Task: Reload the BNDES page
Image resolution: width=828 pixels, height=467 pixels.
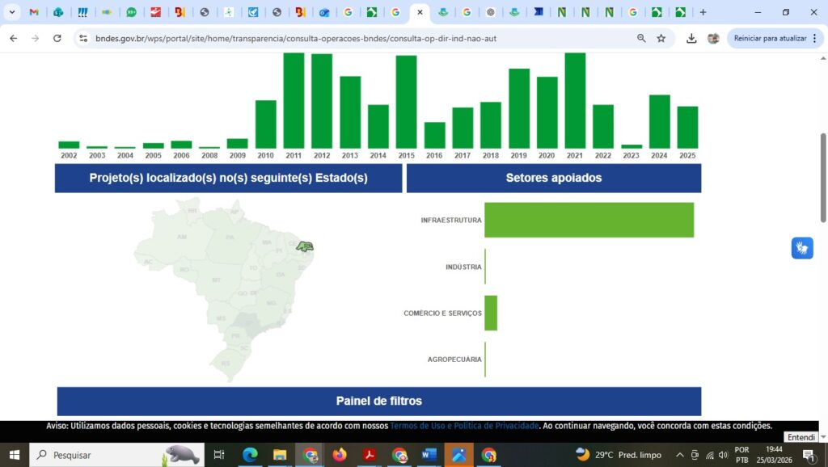Action: 57,38
